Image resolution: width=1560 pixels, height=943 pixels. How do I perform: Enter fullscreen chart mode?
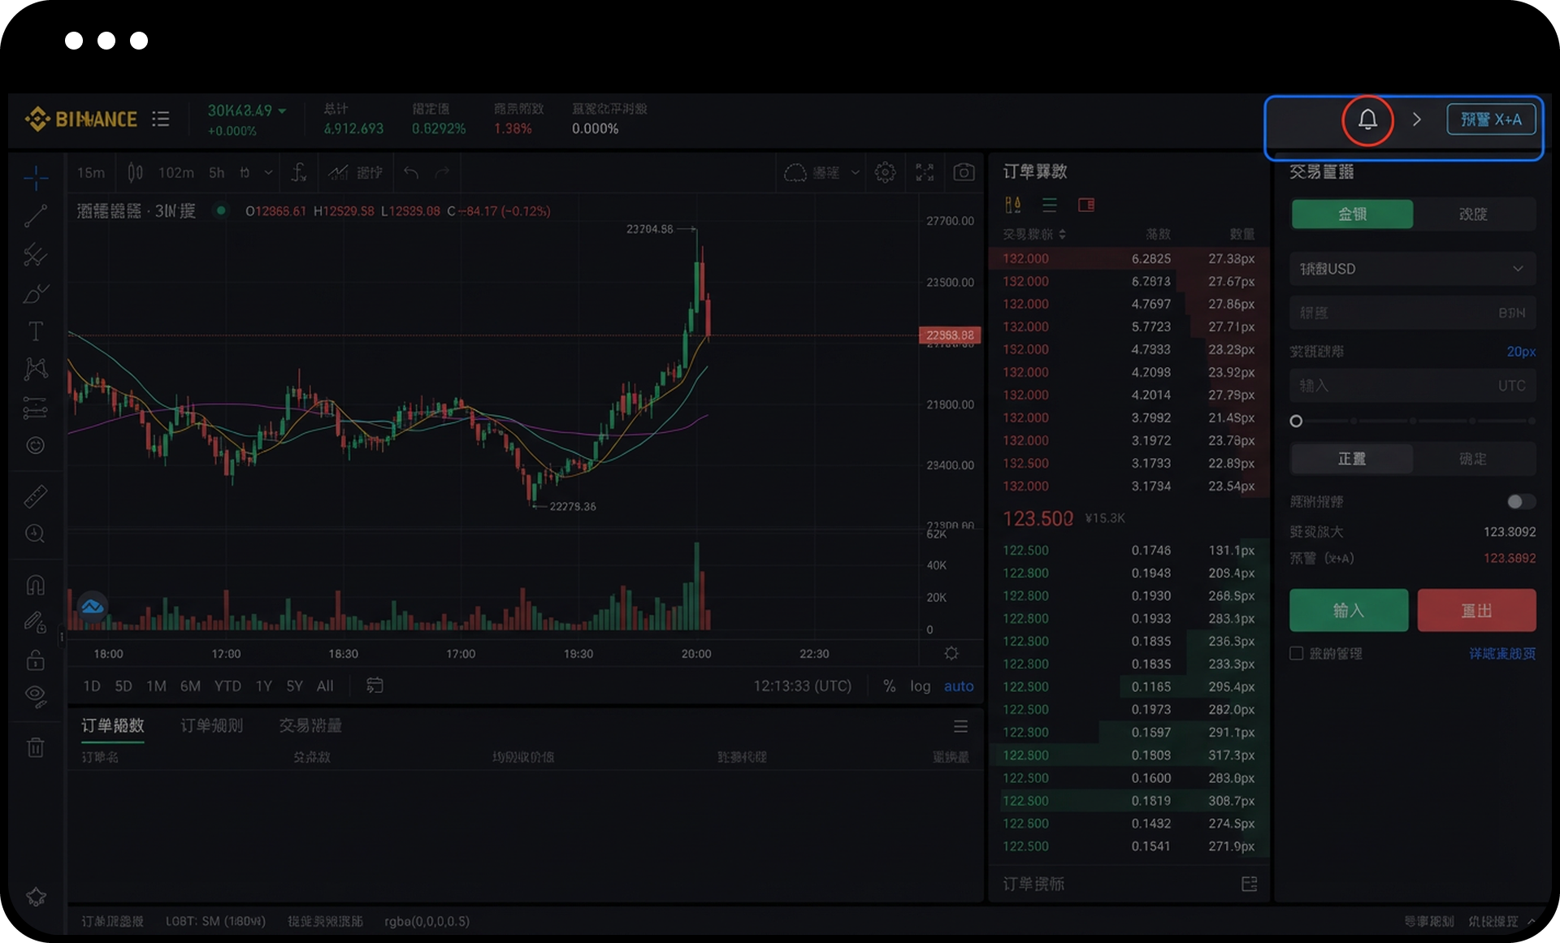coord(925,172)
